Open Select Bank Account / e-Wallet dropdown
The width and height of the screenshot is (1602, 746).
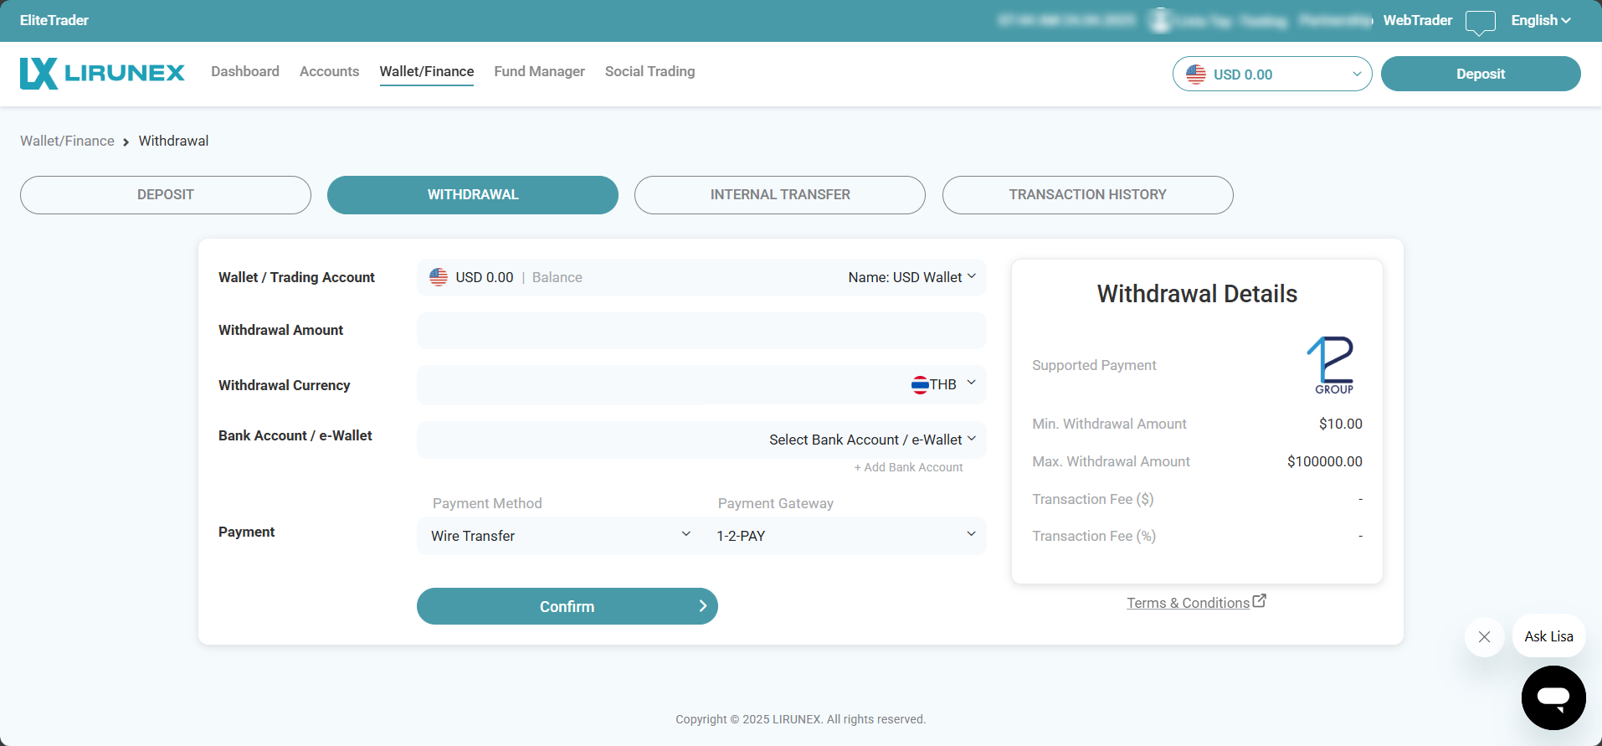[x=870, y=440]
